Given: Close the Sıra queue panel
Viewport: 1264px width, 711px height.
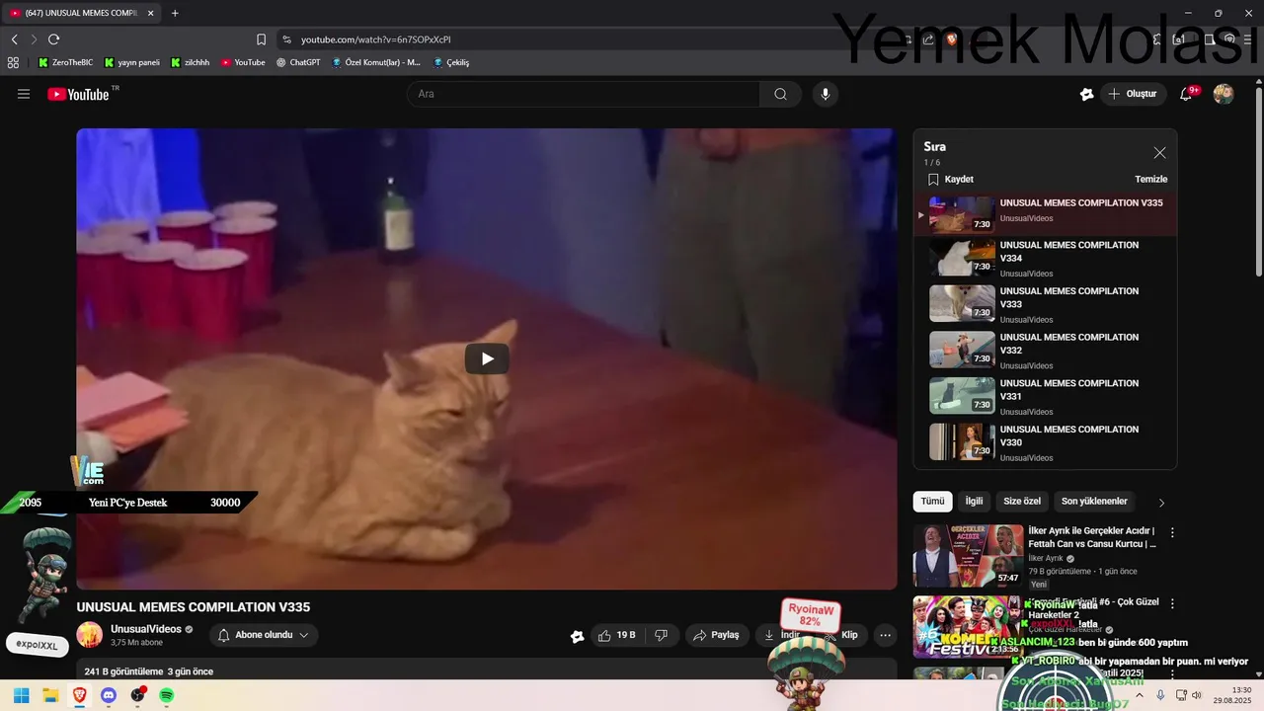Looking at the screenshot, I should pyautogui.click(x=1159, y=153).
